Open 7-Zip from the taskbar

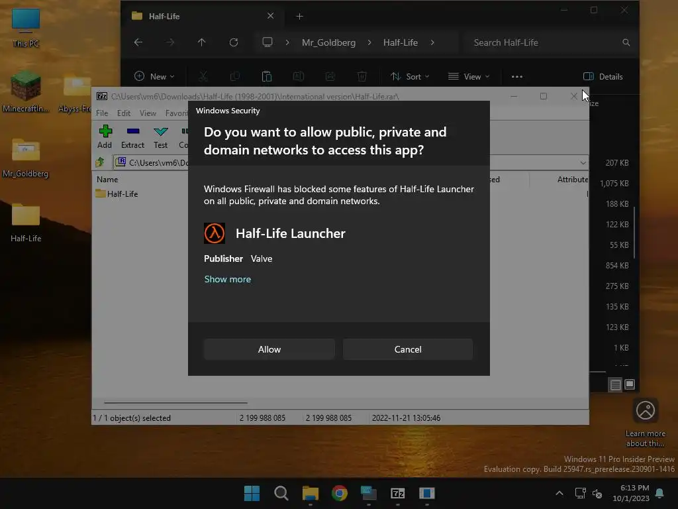click(x=397, y=493)
